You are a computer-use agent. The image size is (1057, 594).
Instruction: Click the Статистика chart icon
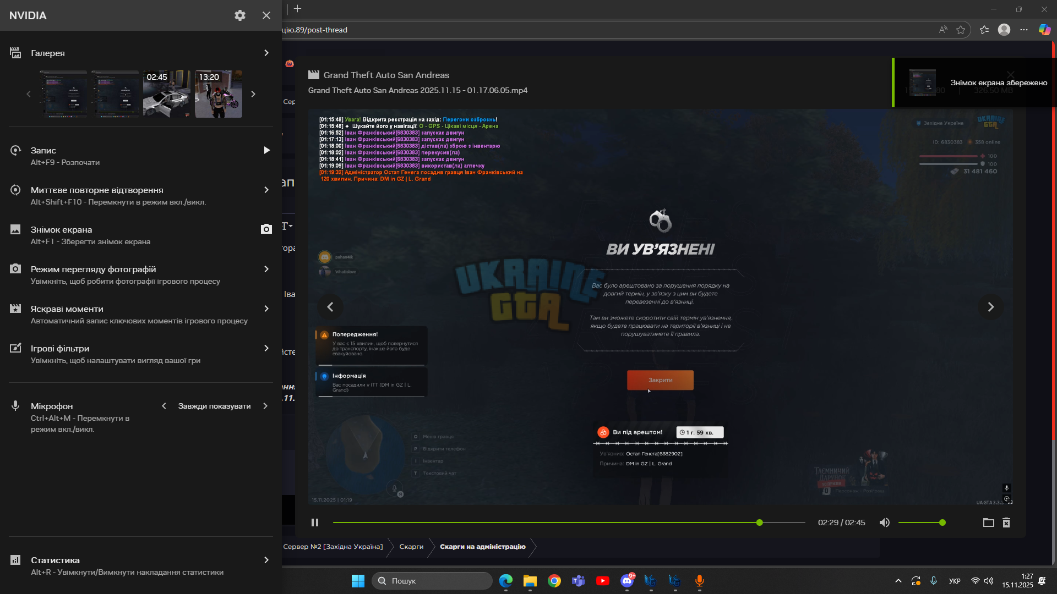coord(15,560)
